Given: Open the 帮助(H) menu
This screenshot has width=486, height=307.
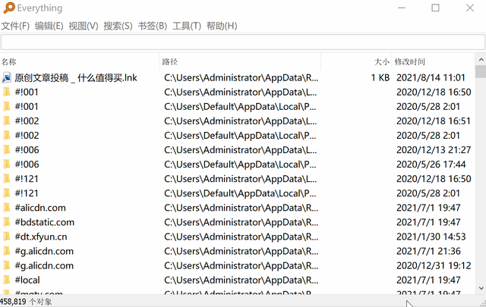Looking at the screenshot, I should [222, 26].
